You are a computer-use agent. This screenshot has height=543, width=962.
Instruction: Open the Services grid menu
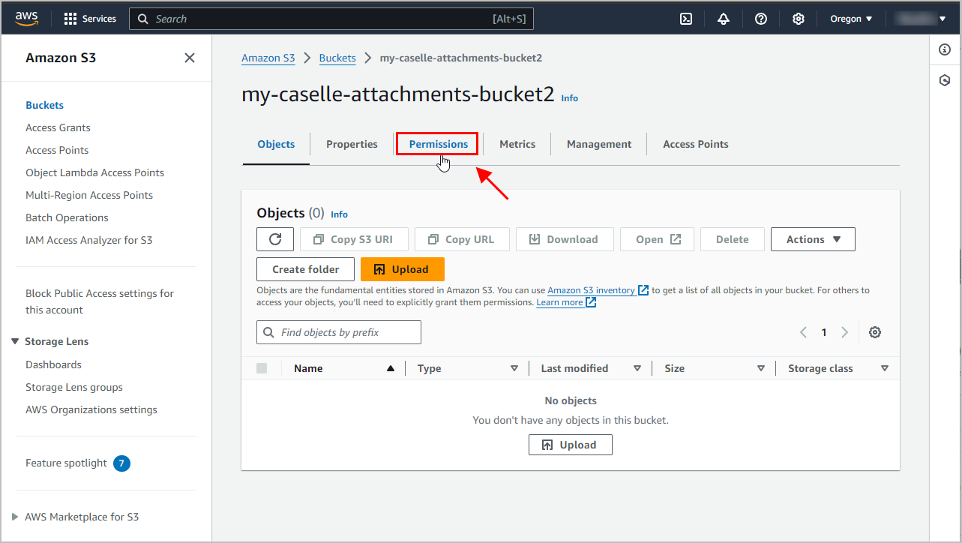[x=90, y=19]
